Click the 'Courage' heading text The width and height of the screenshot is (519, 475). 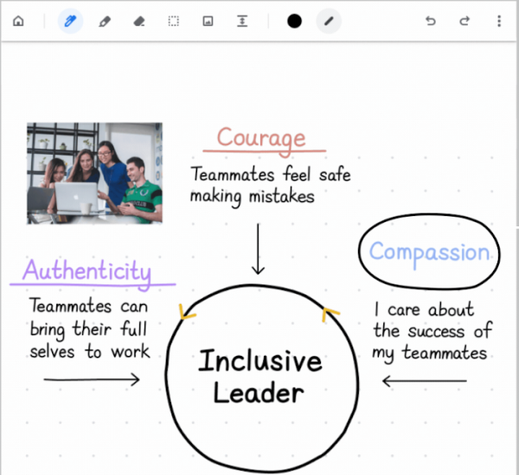[260, 137]
